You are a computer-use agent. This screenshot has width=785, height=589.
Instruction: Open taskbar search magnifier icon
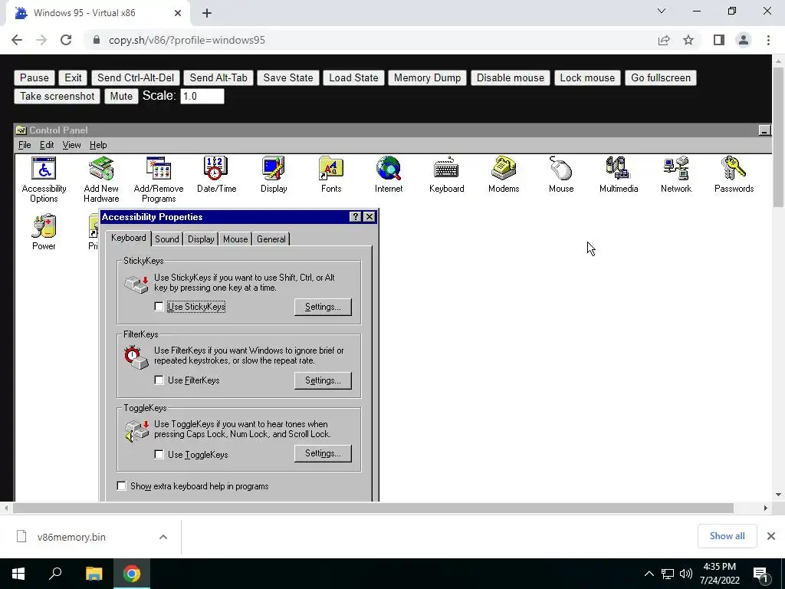click(x=55, y=574)
